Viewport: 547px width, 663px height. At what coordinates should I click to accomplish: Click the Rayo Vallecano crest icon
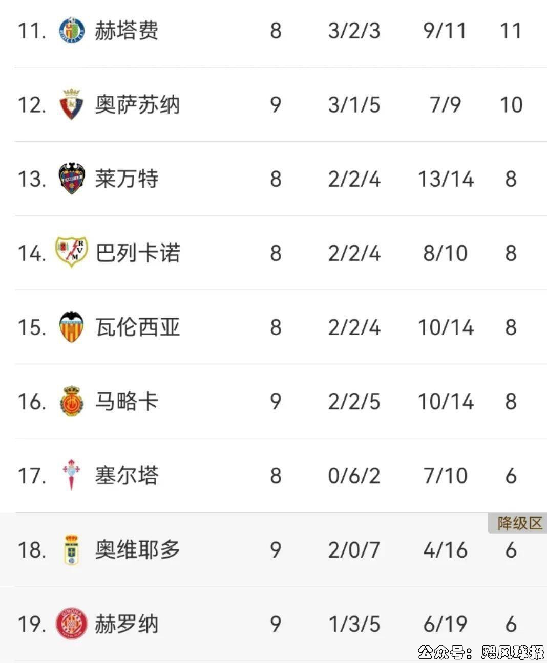point(72,252)
